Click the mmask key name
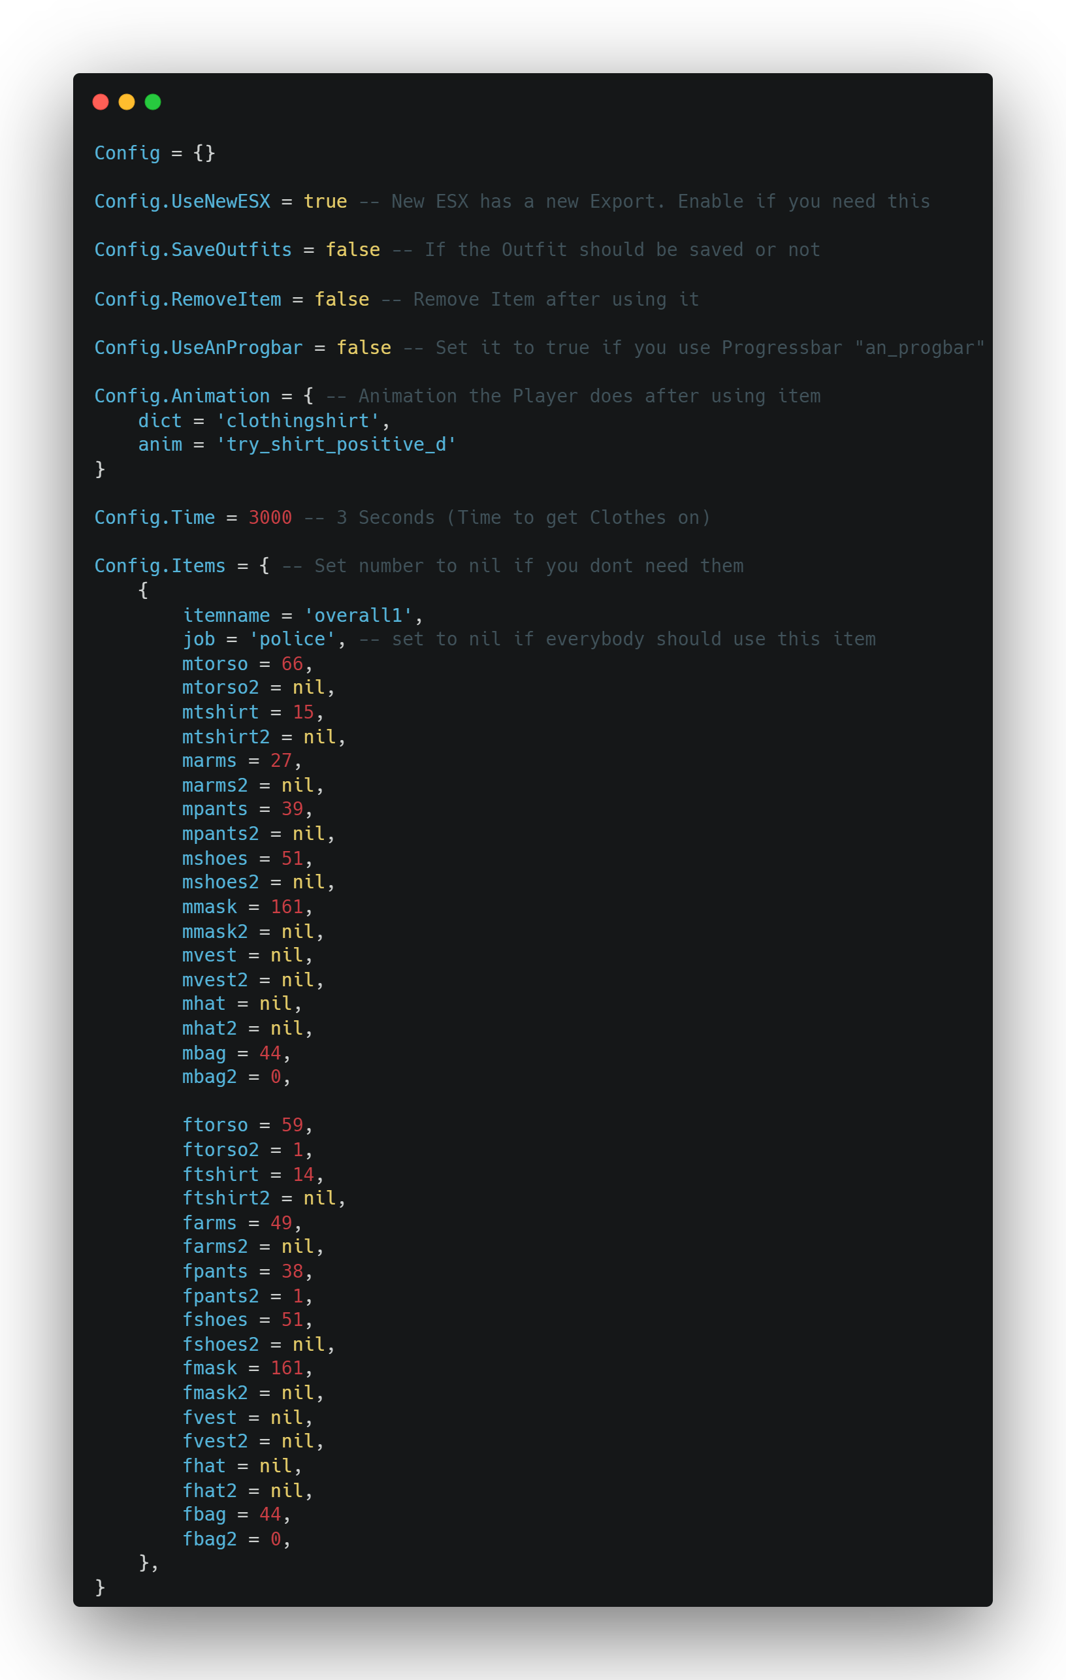Image resolution: width=1066 pixels, height=1680 pixels. pos(209,907)
